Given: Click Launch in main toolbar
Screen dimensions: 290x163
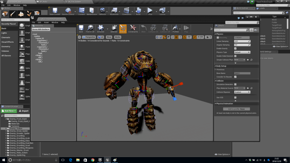Looking at the screenshot, I should (x=162, y=12).
